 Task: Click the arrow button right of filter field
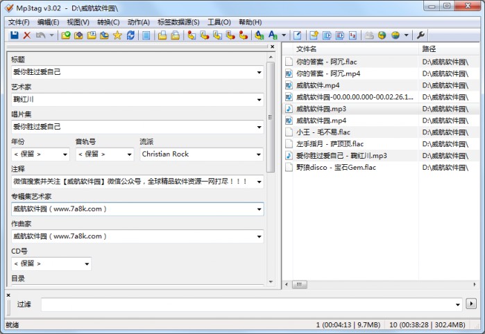click(471, 304)
